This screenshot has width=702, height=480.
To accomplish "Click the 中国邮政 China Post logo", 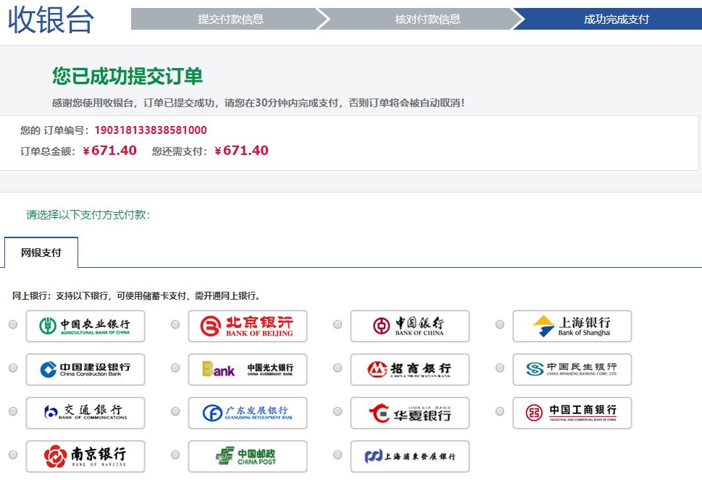I will pos(248,456).
